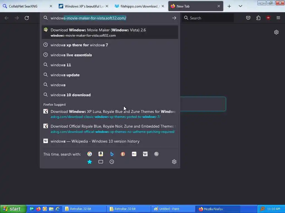The width and height of the screenshot is (285, 213).
Task: Open the first RetroBar.32-bit taskbar window
Action: (x=84, y=209)
